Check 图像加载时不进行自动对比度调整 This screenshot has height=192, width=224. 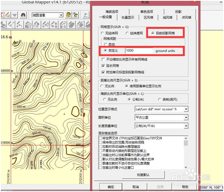(x=100, y=163)
